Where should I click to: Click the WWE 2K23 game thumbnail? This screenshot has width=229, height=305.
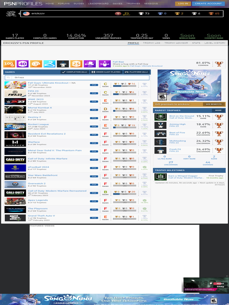pos(15,102)
